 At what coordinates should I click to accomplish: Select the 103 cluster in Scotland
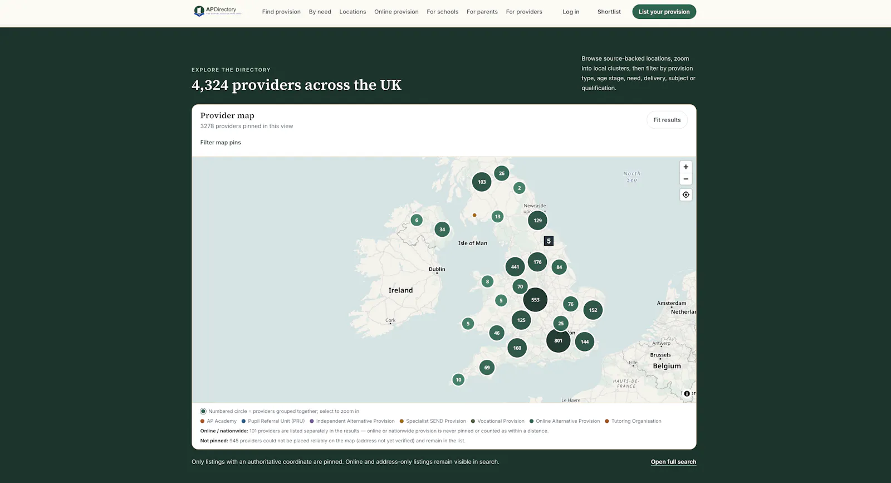(x=482, y=182)
